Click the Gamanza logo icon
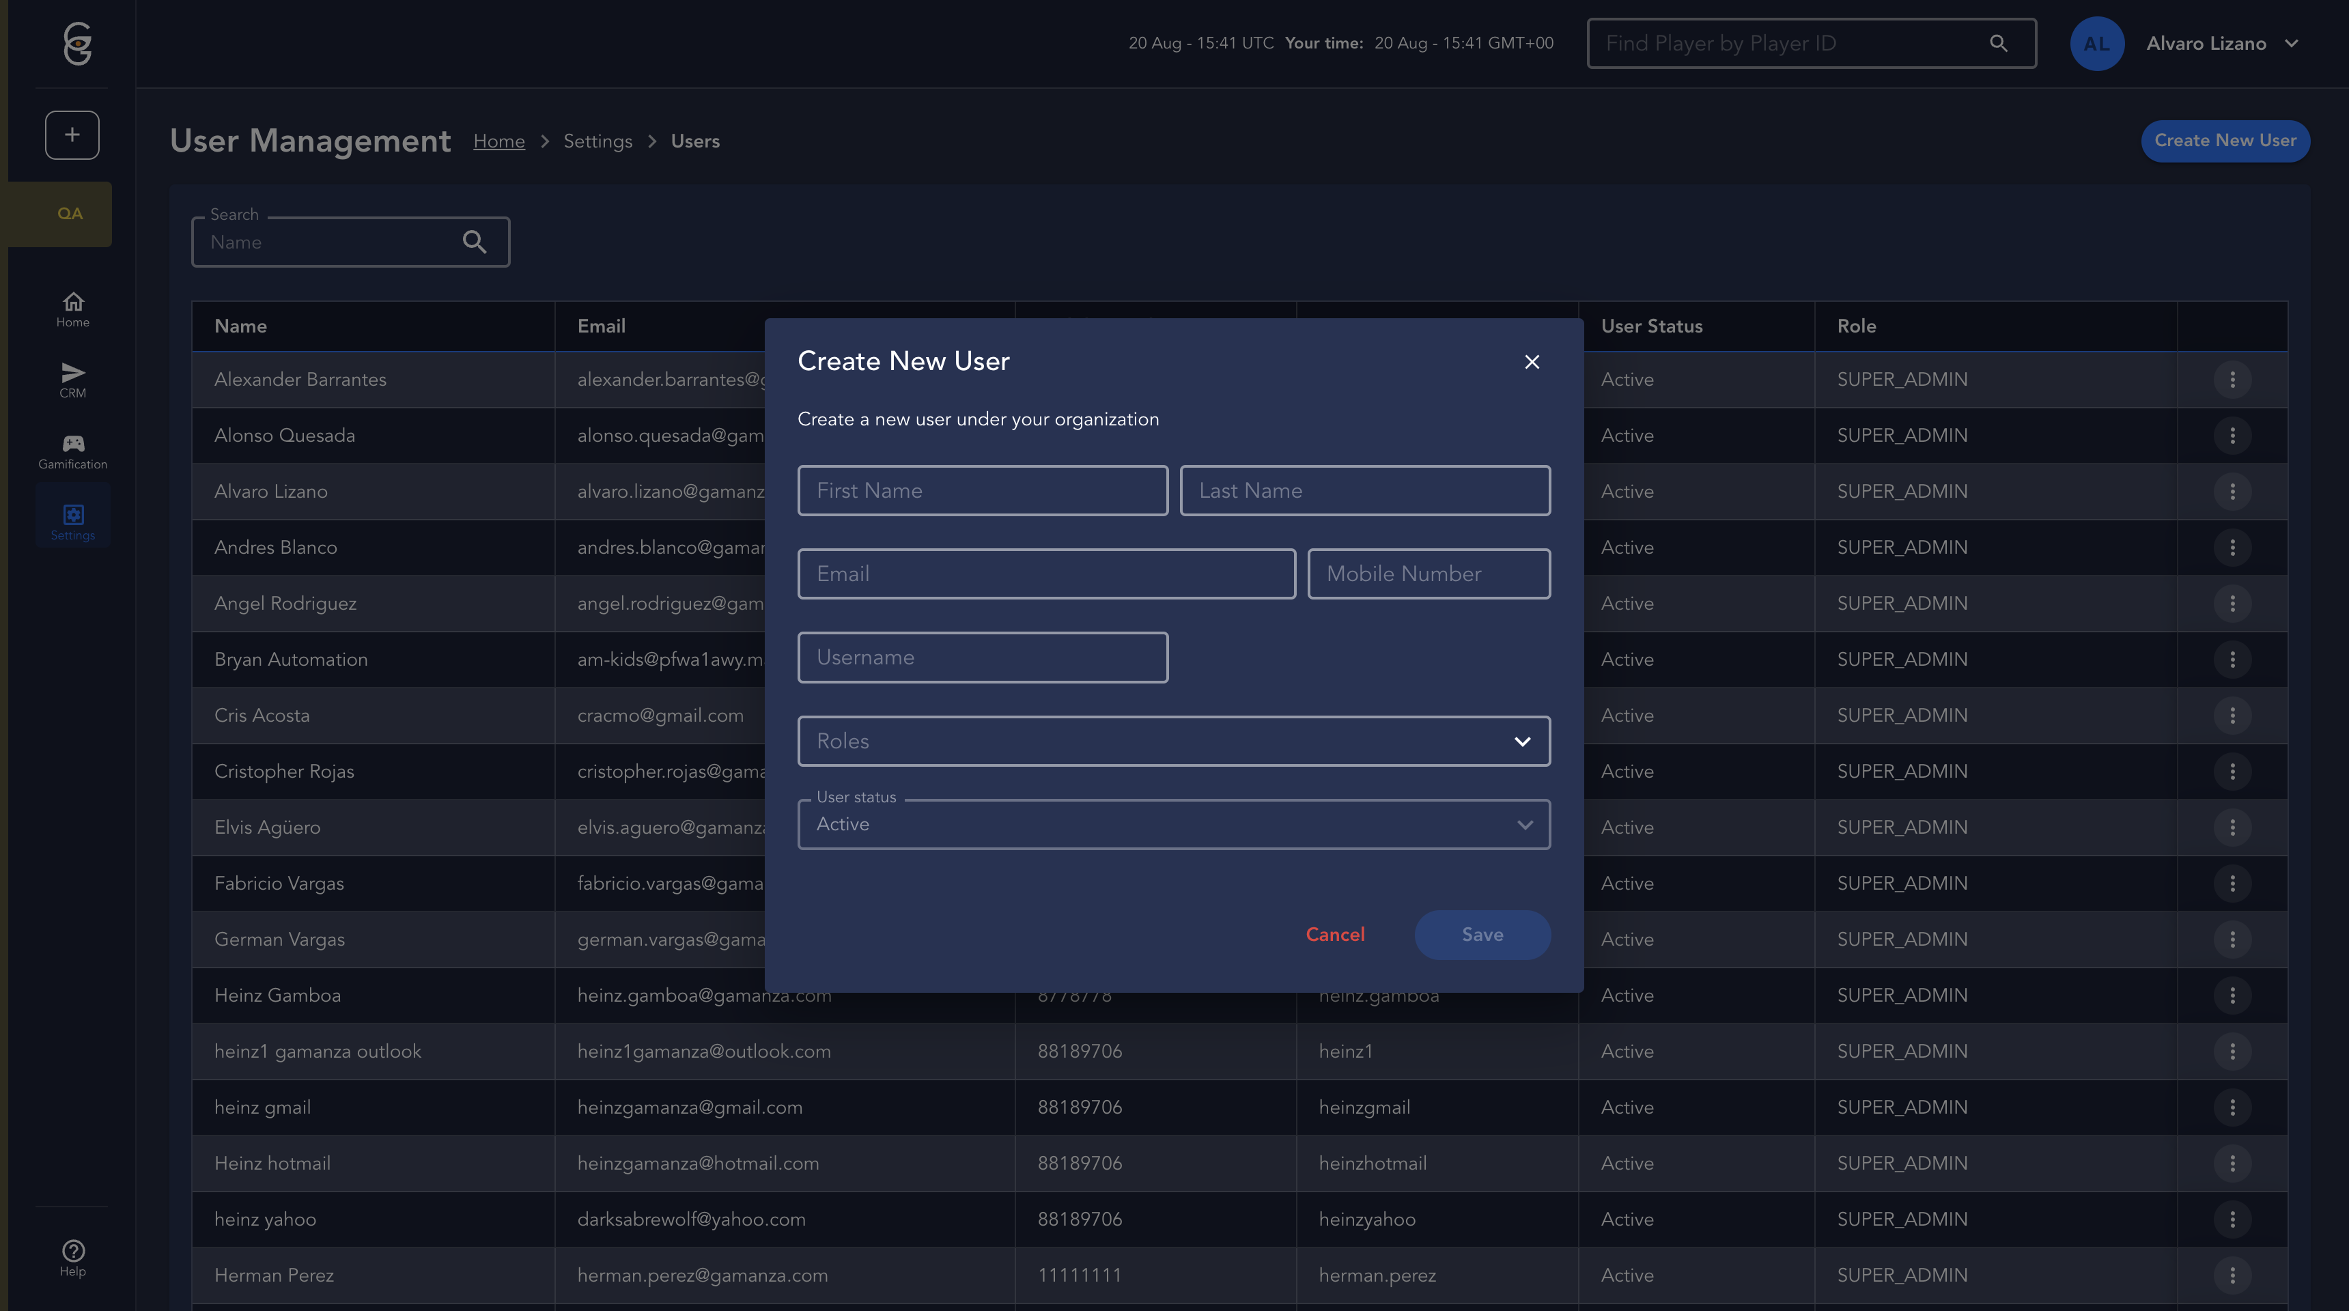This screenshot has height=1311, width=2349. click(78, 43)
